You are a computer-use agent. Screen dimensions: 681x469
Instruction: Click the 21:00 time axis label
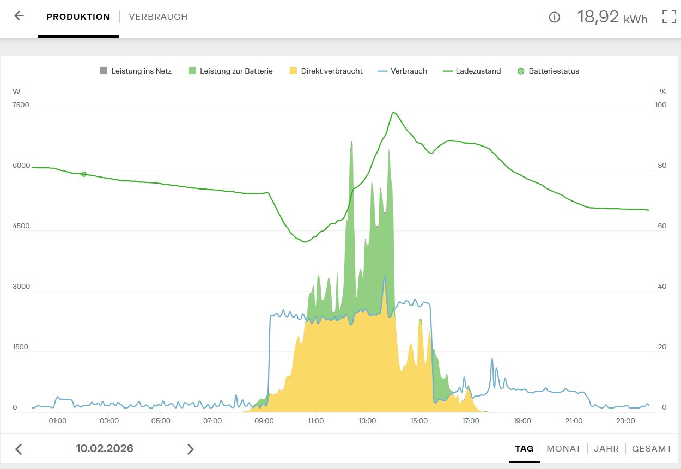574,421
